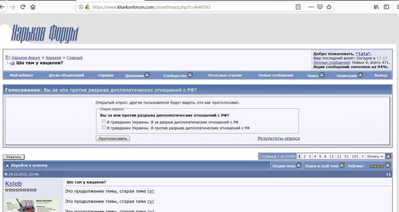Open Мой кабинет in navigation bar

pos(22,75)
